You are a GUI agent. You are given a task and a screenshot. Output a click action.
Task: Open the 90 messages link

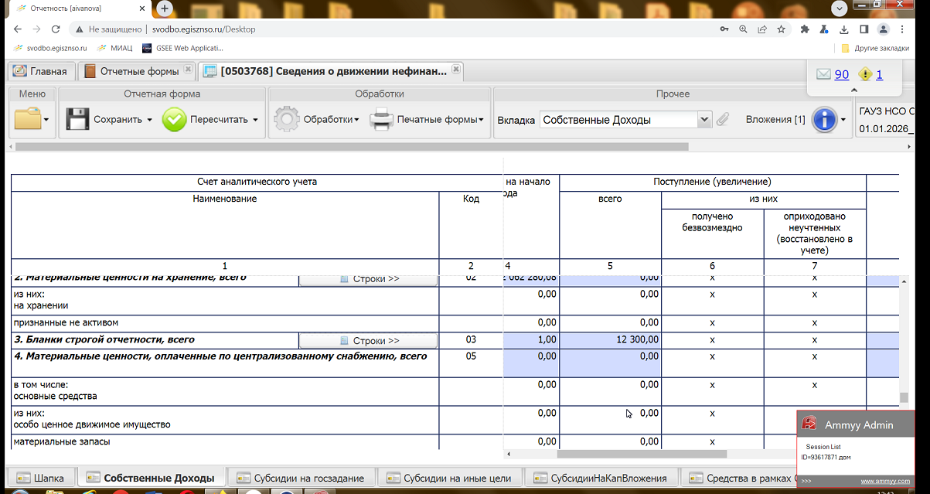click(x=841, y=74)
